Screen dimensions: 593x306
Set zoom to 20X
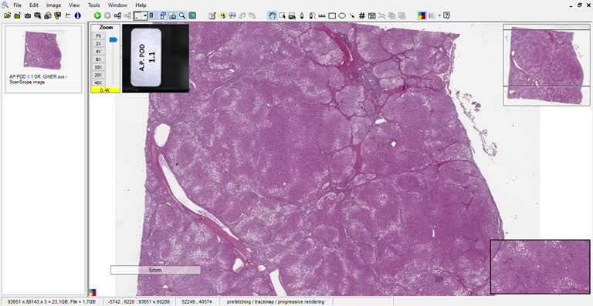pyautogui.click(x=98, y=75)
